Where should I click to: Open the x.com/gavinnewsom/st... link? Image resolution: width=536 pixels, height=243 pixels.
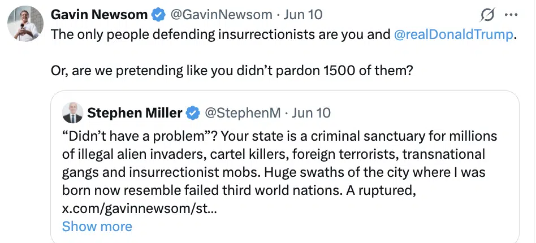tap(139, 209)
